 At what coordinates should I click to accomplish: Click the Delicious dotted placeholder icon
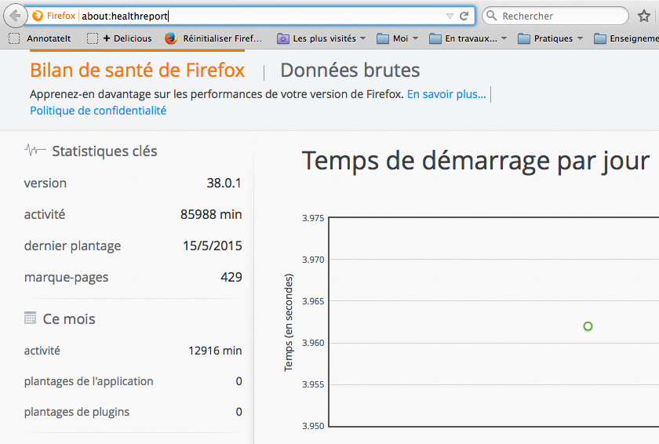[x=93, y=38]
